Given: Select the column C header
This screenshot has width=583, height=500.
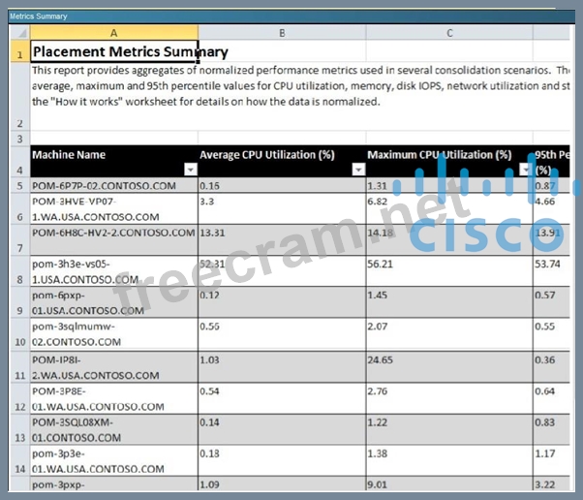Looking at the screenshot, I should click(449, 33).
